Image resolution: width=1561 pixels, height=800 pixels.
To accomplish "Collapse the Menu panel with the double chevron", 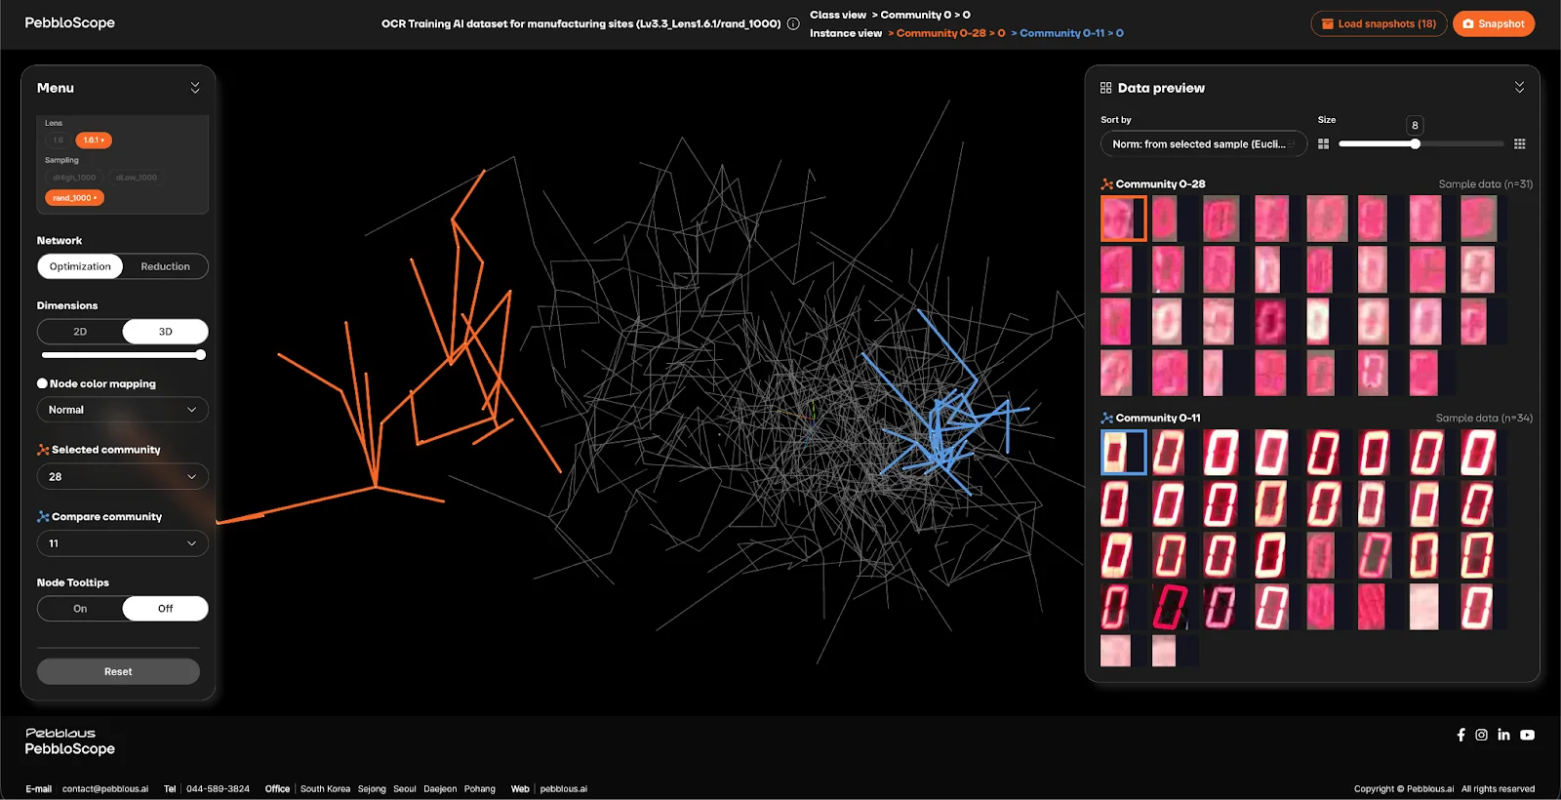I will click(x=195, y=88).
